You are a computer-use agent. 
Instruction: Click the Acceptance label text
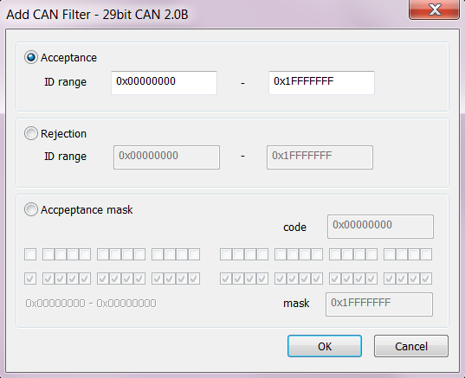coord(68,58)
